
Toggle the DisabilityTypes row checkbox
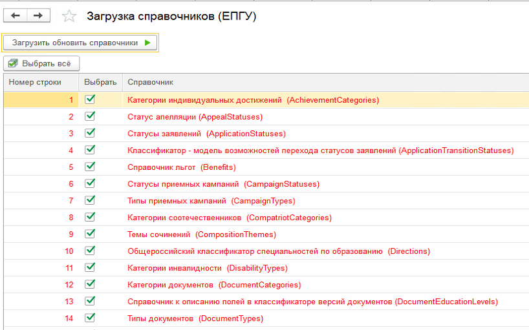(x=90, y=268)
